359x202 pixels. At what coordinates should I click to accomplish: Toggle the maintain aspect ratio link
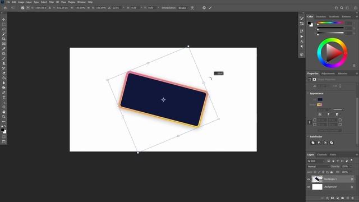coord(89,8)
